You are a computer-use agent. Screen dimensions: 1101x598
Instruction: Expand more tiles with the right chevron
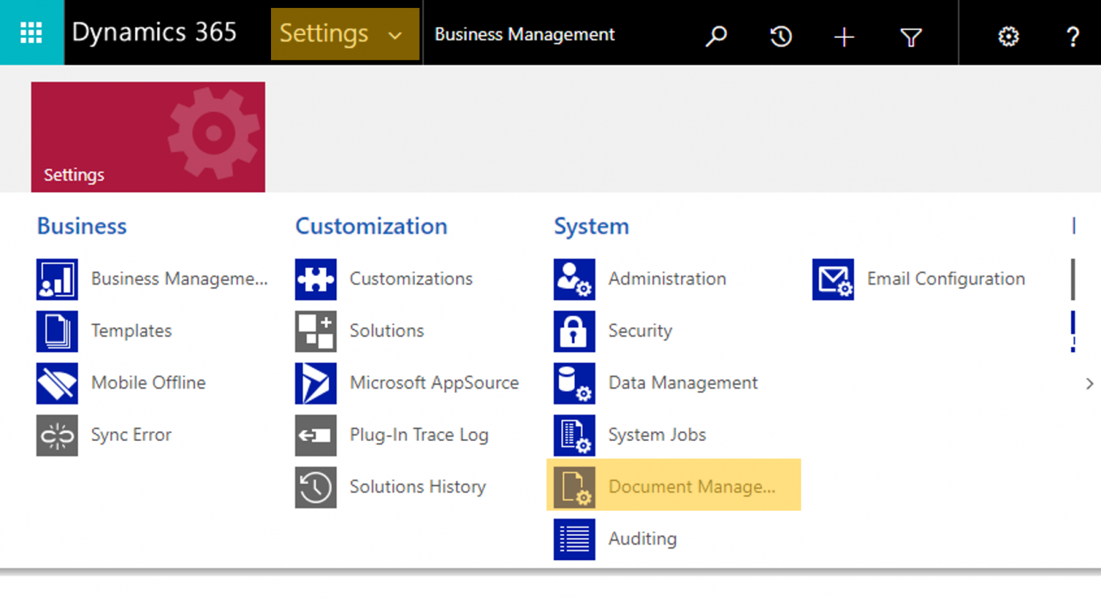click(1090, 383)
